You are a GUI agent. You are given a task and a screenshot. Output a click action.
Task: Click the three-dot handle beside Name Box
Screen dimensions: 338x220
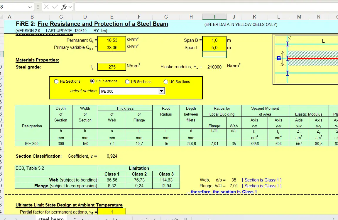click(38, 7)
